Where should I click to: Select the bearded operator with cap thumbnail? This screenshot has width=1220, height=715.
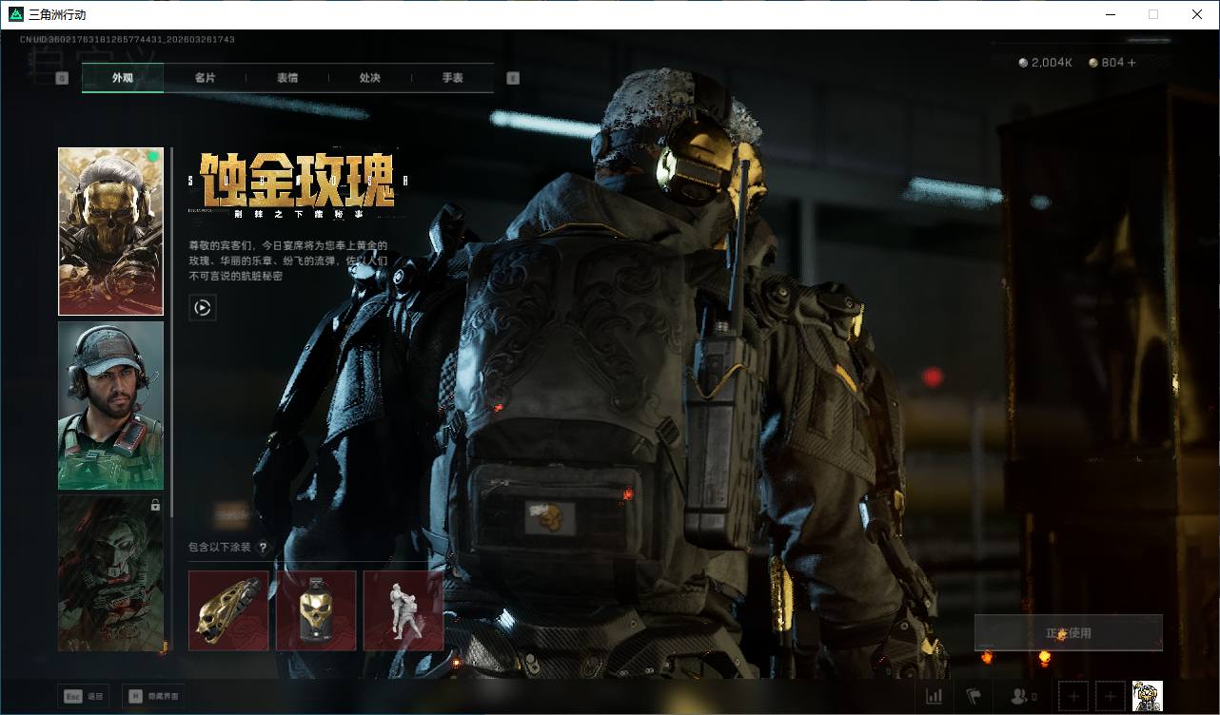pyautogui.click(x=110, y=406)
